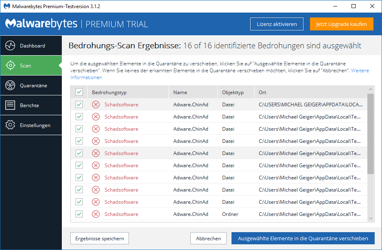Click "Adware.ChinAd" in the Ordner row
Screen dimensions: 382x250
pyautogui.click(x=191, y=214)
